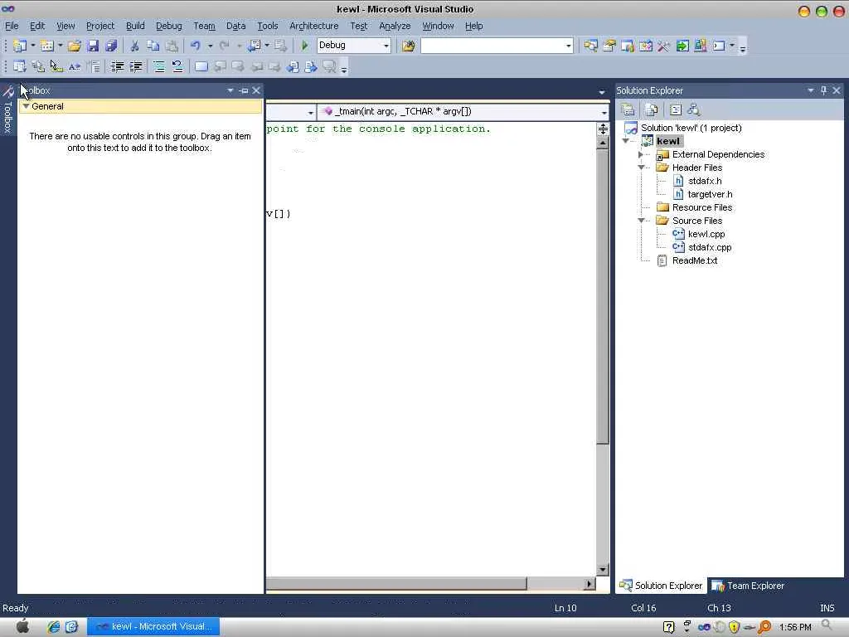Viewport: 849px width, 637px height.
Task: Click the Find in Files icon
Action: click(x=408, y=46)
